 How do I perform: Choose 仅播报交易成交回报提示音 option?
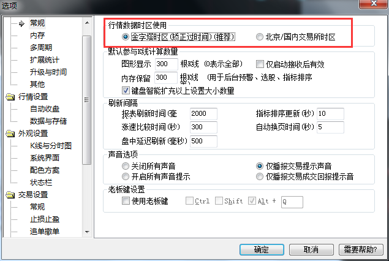point(260,176)
